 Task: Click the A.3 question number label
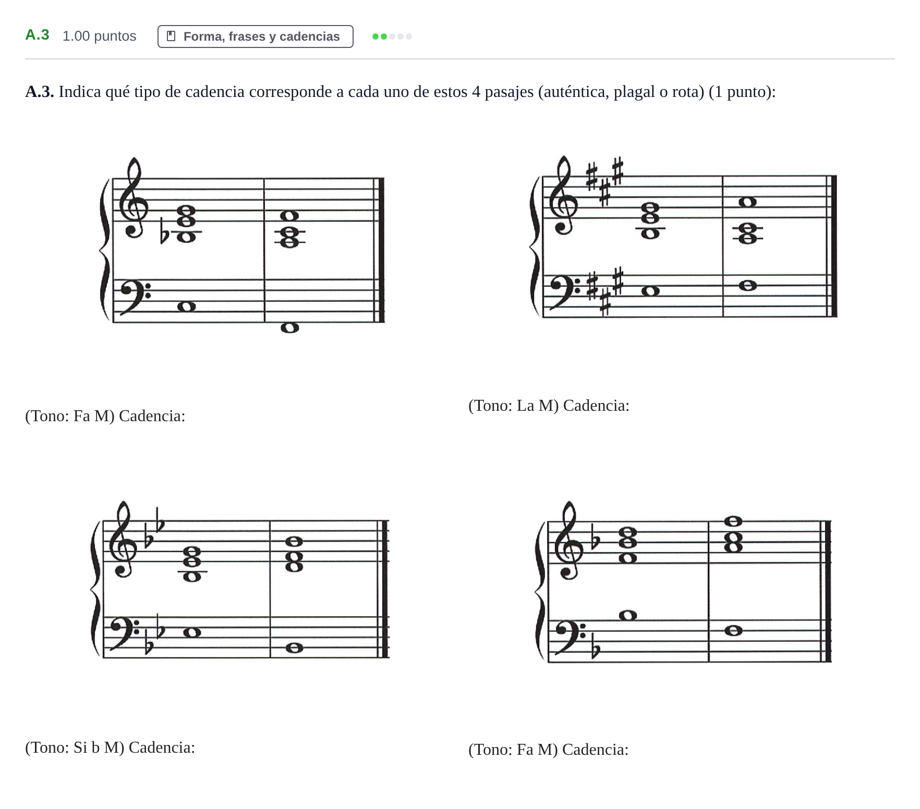point(38,35)
